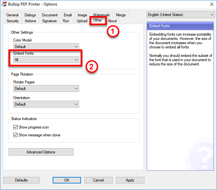Go to the Signature tab
The height and width of the screenshot is (190, 217).
[x=49, y=21]
